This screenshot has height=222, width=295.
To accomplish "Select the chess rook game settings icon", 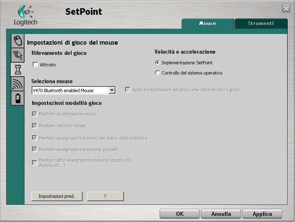I will 18,69.
